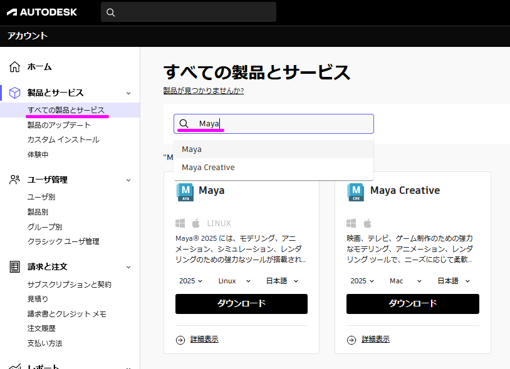Click the Maya ダウンロード button
510x369 pixels.
[241, 304]
